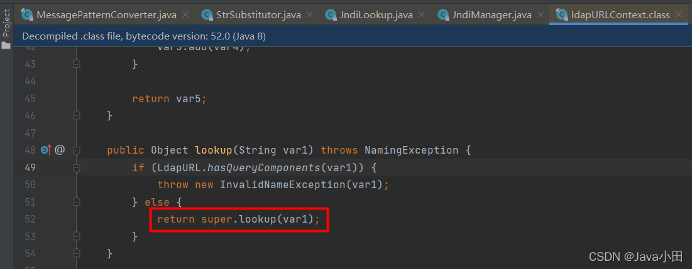Close the JndiLookup.java tab

[422, 15]
